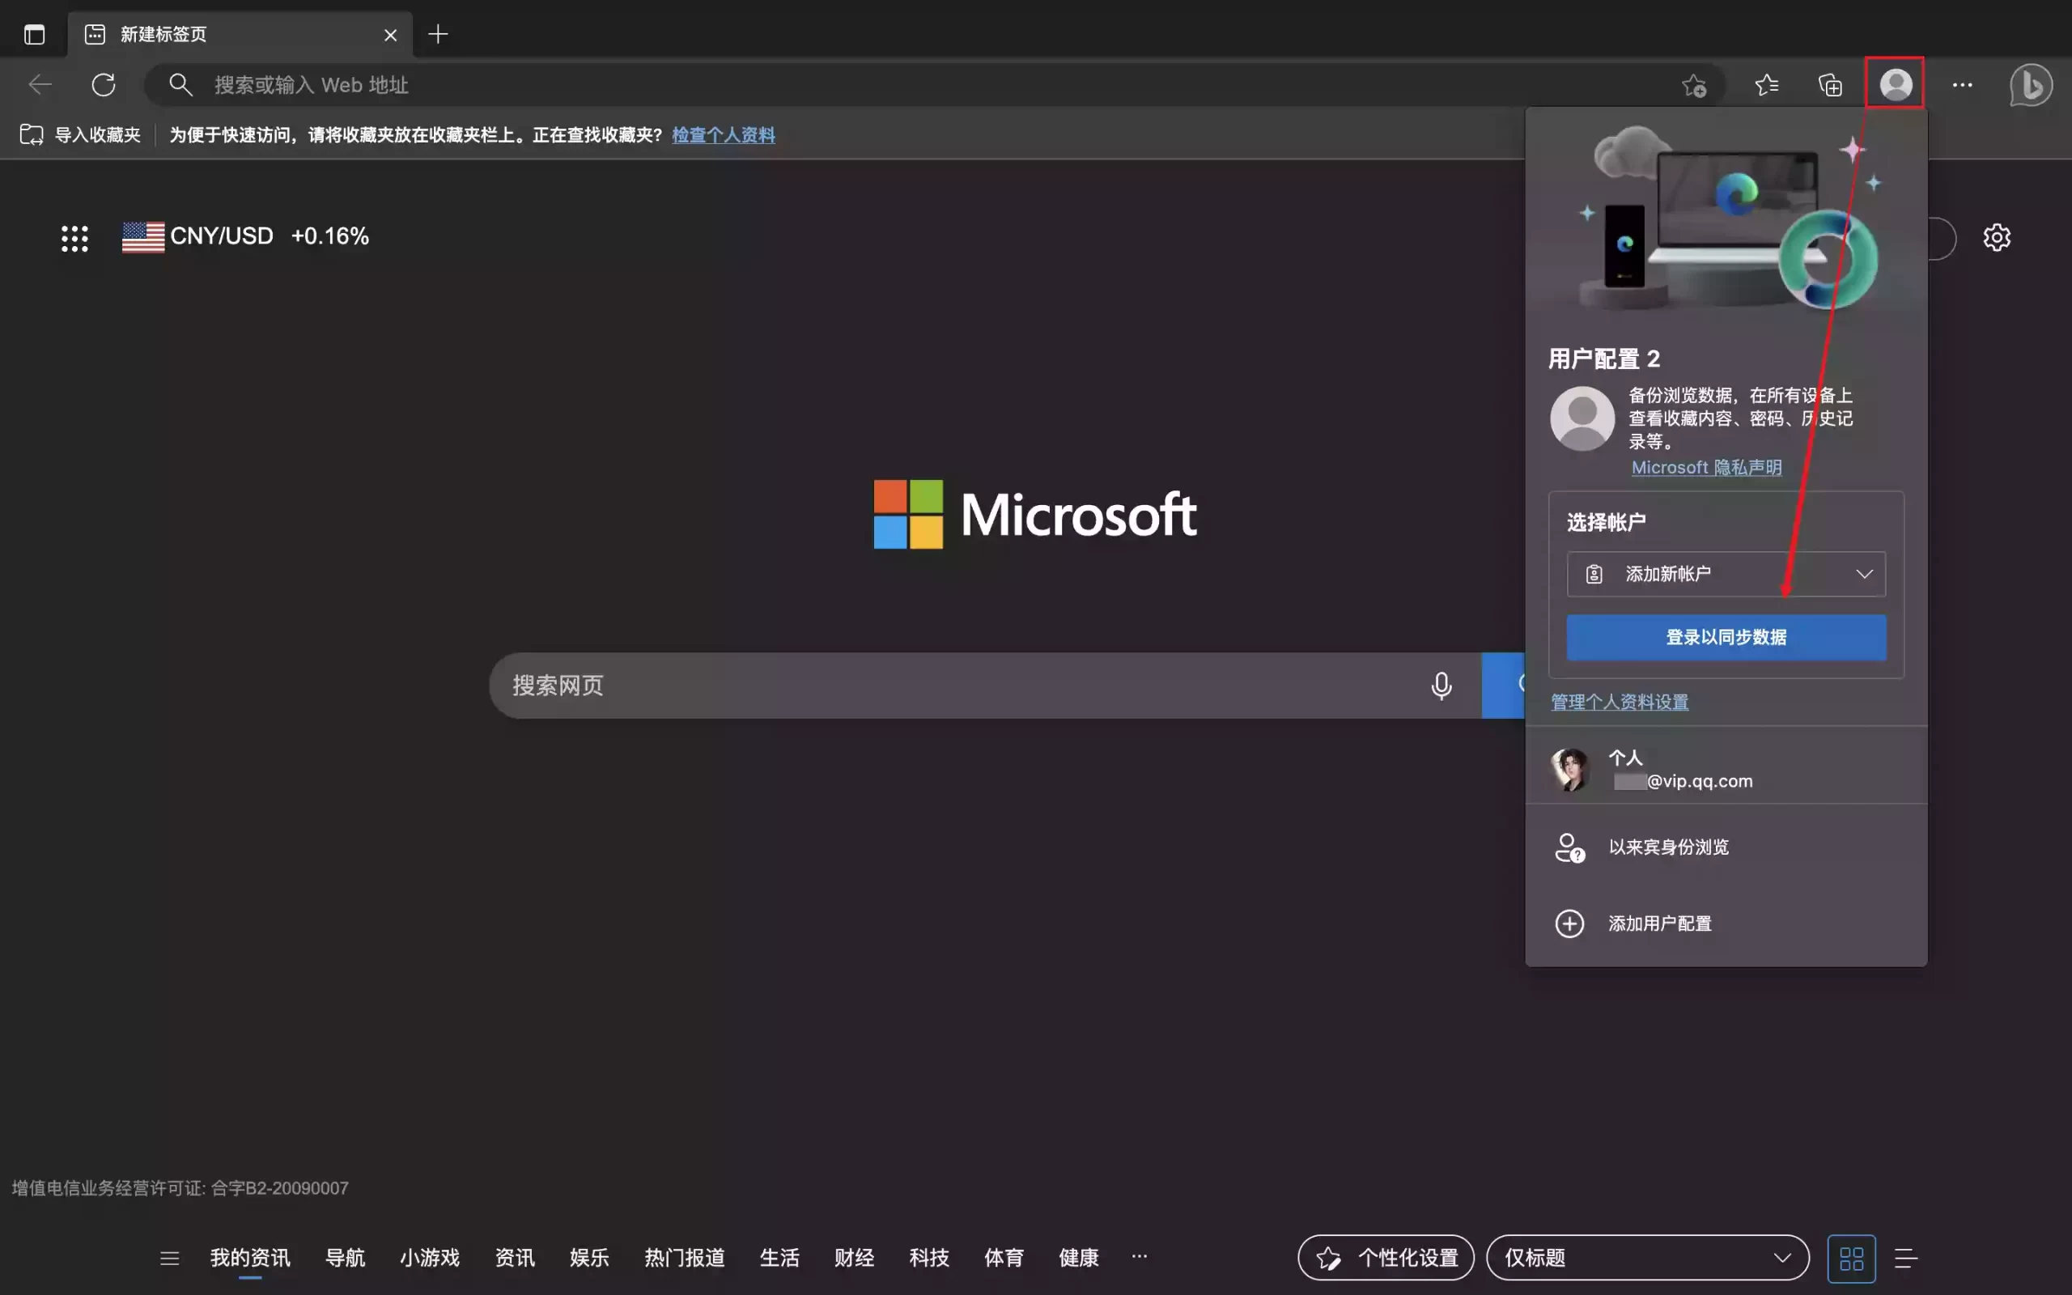The image size is (2072, 1295).
Task: Select the 科技 tab
Action: [x=929, y=1258]
